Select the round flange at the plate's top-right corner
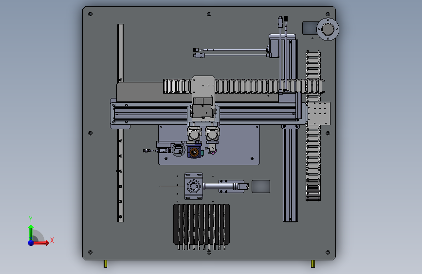The width and height of the screenshot is (422, 274). pyautogui.click(x=328, y=29)
